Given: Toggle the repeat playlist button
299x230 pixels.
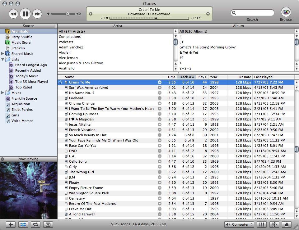Looking at the screenshot, I should 35,224.
